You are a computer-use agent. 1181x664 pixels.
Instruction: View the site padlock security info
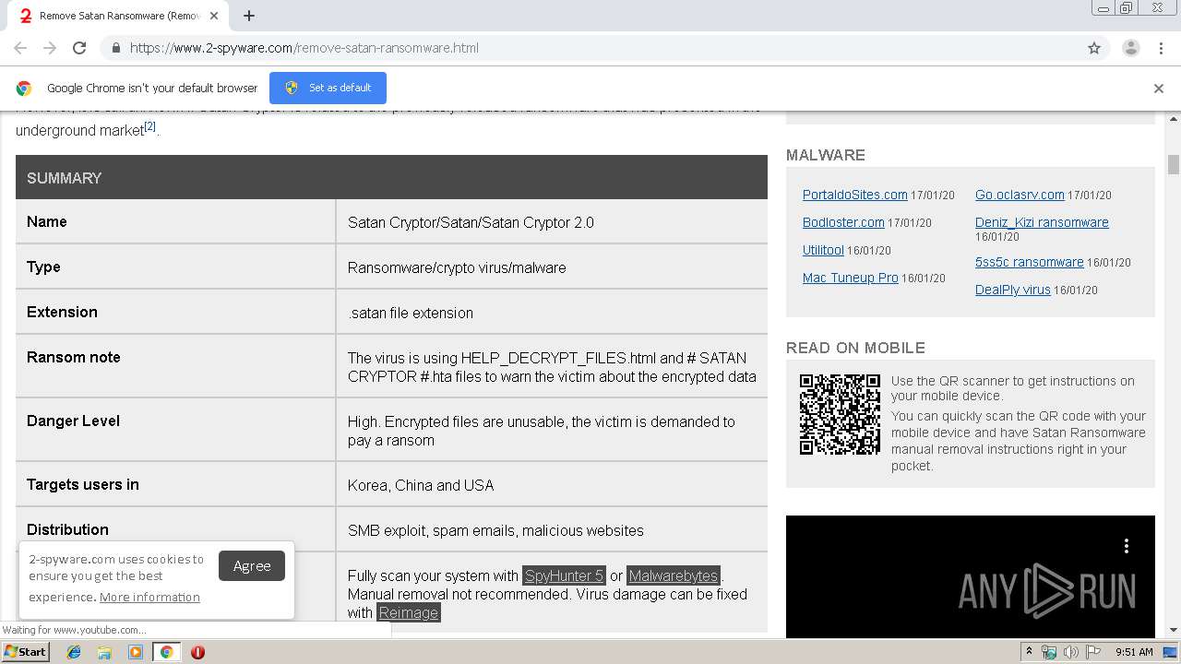[115, 48]
